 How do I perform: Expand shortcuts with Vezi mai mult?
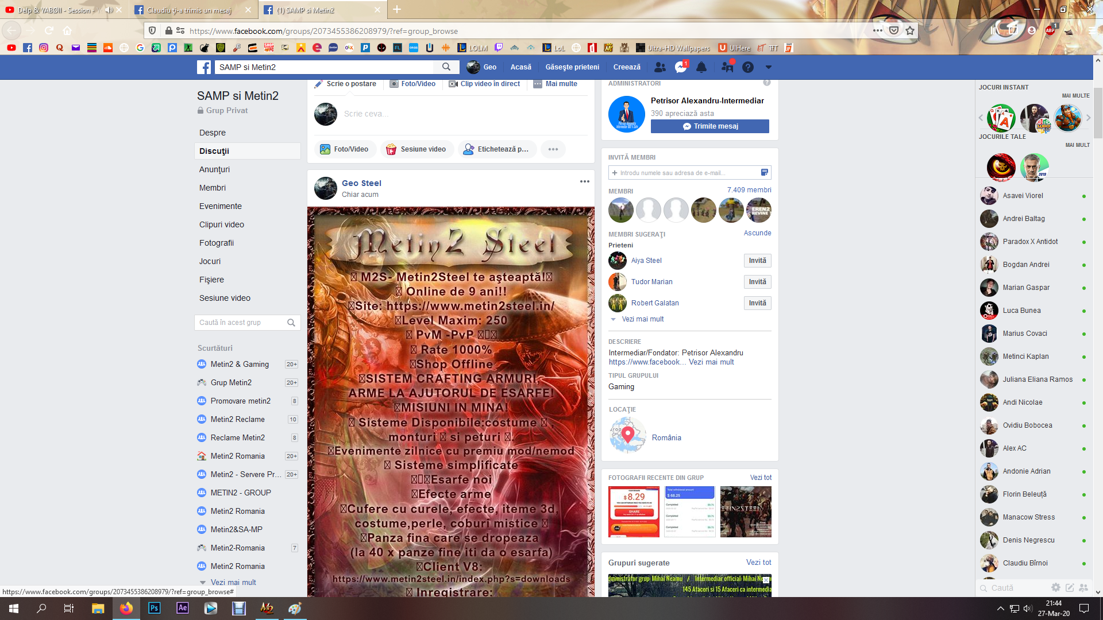click(233, 582)
